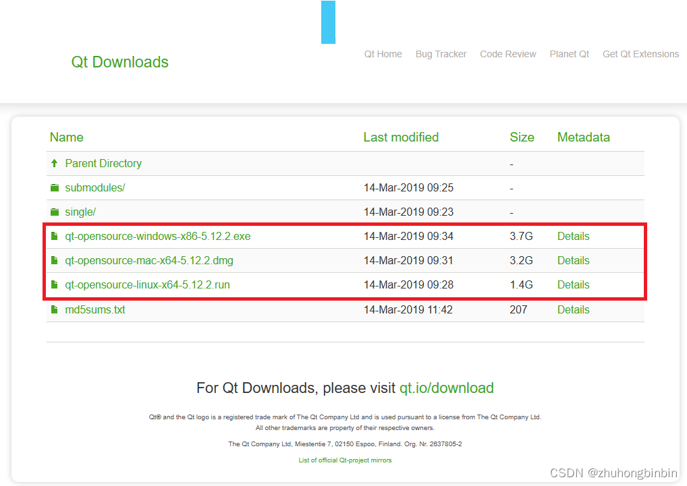The width and height of the screenshot is (687, 486).
Task: Open the Qt Home menu link
Action: tap(383, 54)
